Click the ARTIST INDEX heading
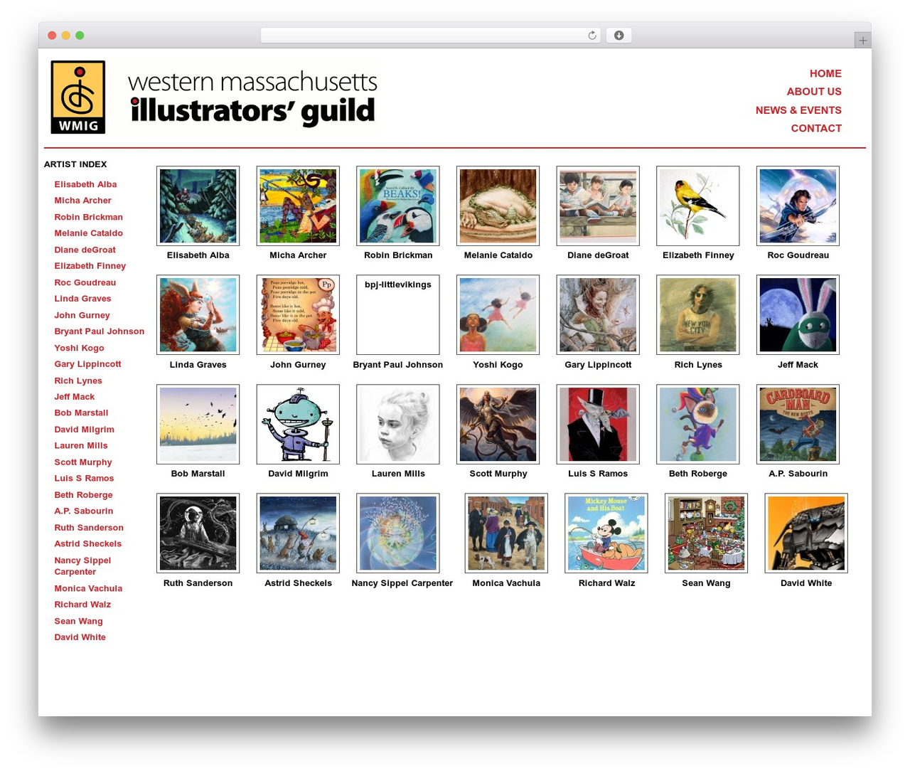 coord(75,164)
